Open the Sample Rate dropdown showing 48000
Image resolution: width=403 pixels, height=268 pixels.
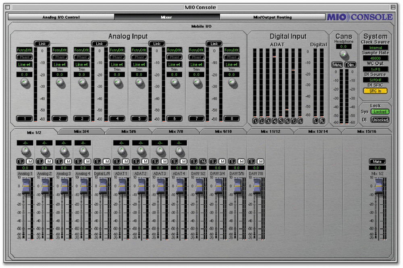tap(376, 58)
